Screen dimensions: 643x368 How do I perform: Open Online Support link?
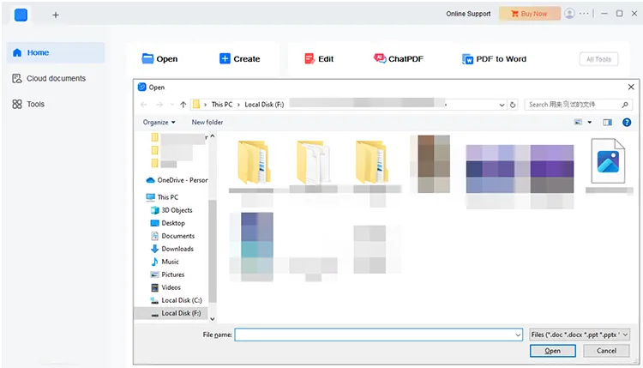[x=468, y=14]
